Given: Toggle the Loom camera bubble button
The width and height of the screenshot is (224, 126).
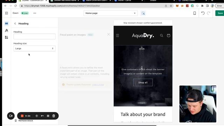Looking at the screenshot, I should [11, 116].
